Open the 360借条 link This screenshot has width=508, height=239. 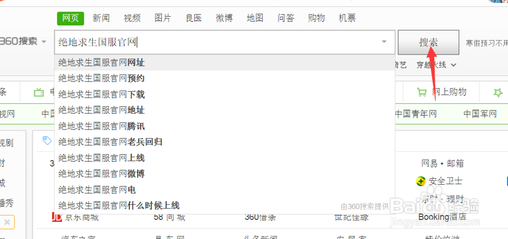point(260,217)
